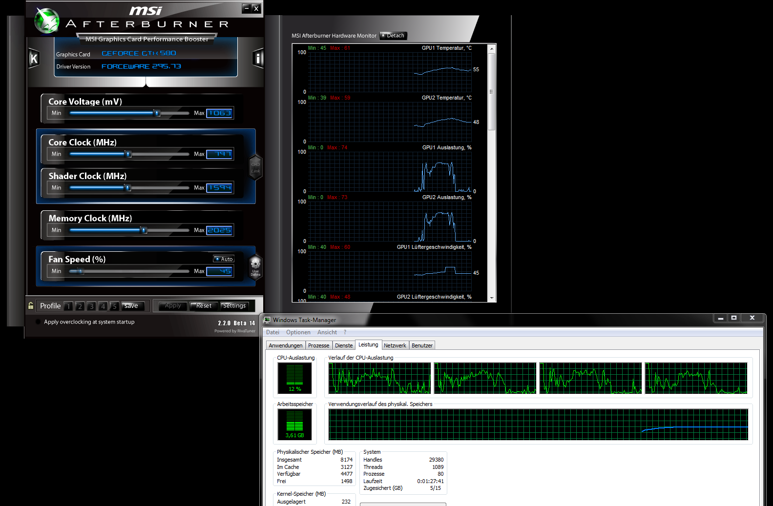Click the Core Clock slider handle
The width and height of the screenshot is (773, 506).
(128, 154)
